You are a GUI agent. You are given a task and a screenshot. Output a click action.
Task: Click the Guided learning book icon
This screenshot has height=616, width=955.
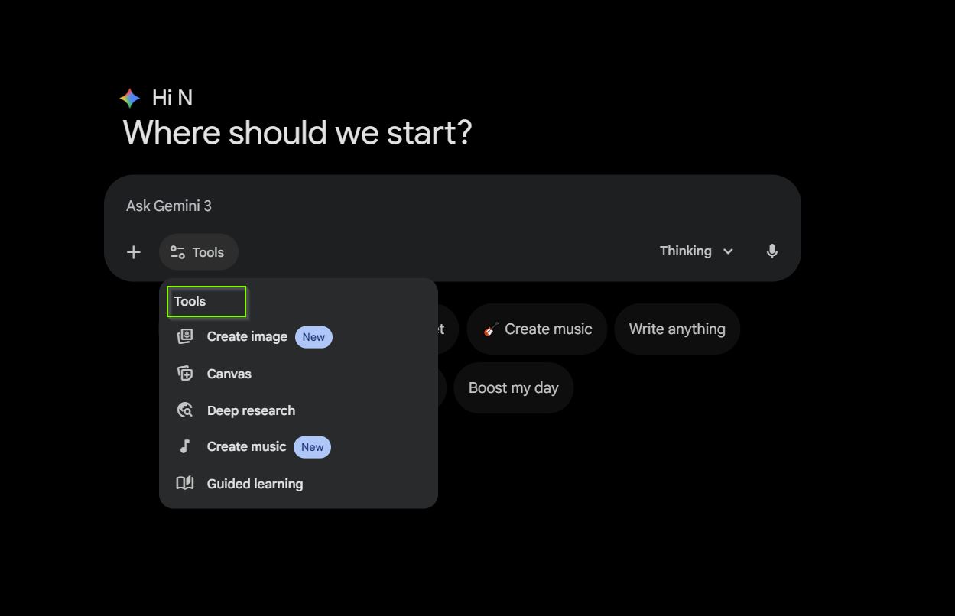(x=185, y=484)
